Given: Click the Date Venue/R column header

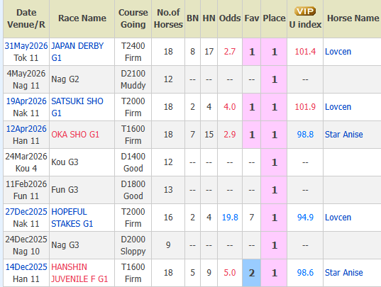Looking at the screenshot, I should [26, 18].
